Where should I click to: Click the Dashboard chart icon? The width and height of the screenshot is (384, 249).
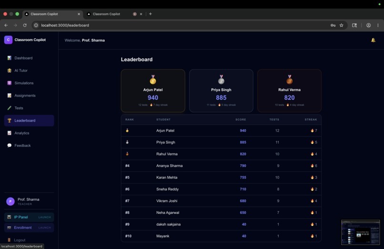10,58
